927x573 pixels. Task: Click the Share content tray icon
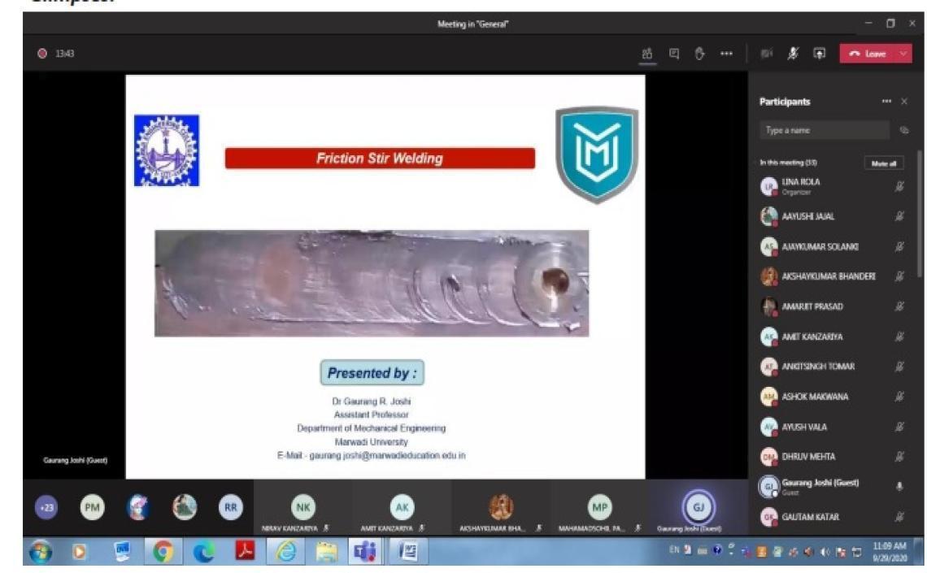[820, 54]
